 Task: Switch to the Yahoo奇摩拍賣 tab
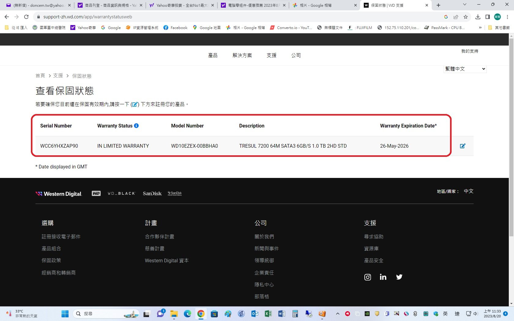[181, 5]
